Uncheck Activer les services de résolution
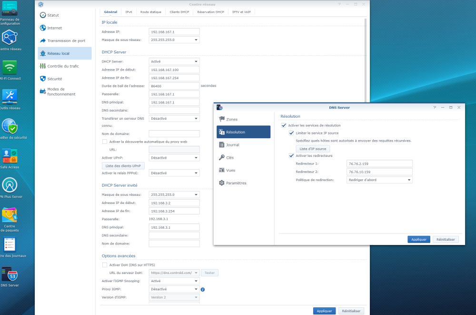This screenshot has height=315, width=476. point(284,125)
